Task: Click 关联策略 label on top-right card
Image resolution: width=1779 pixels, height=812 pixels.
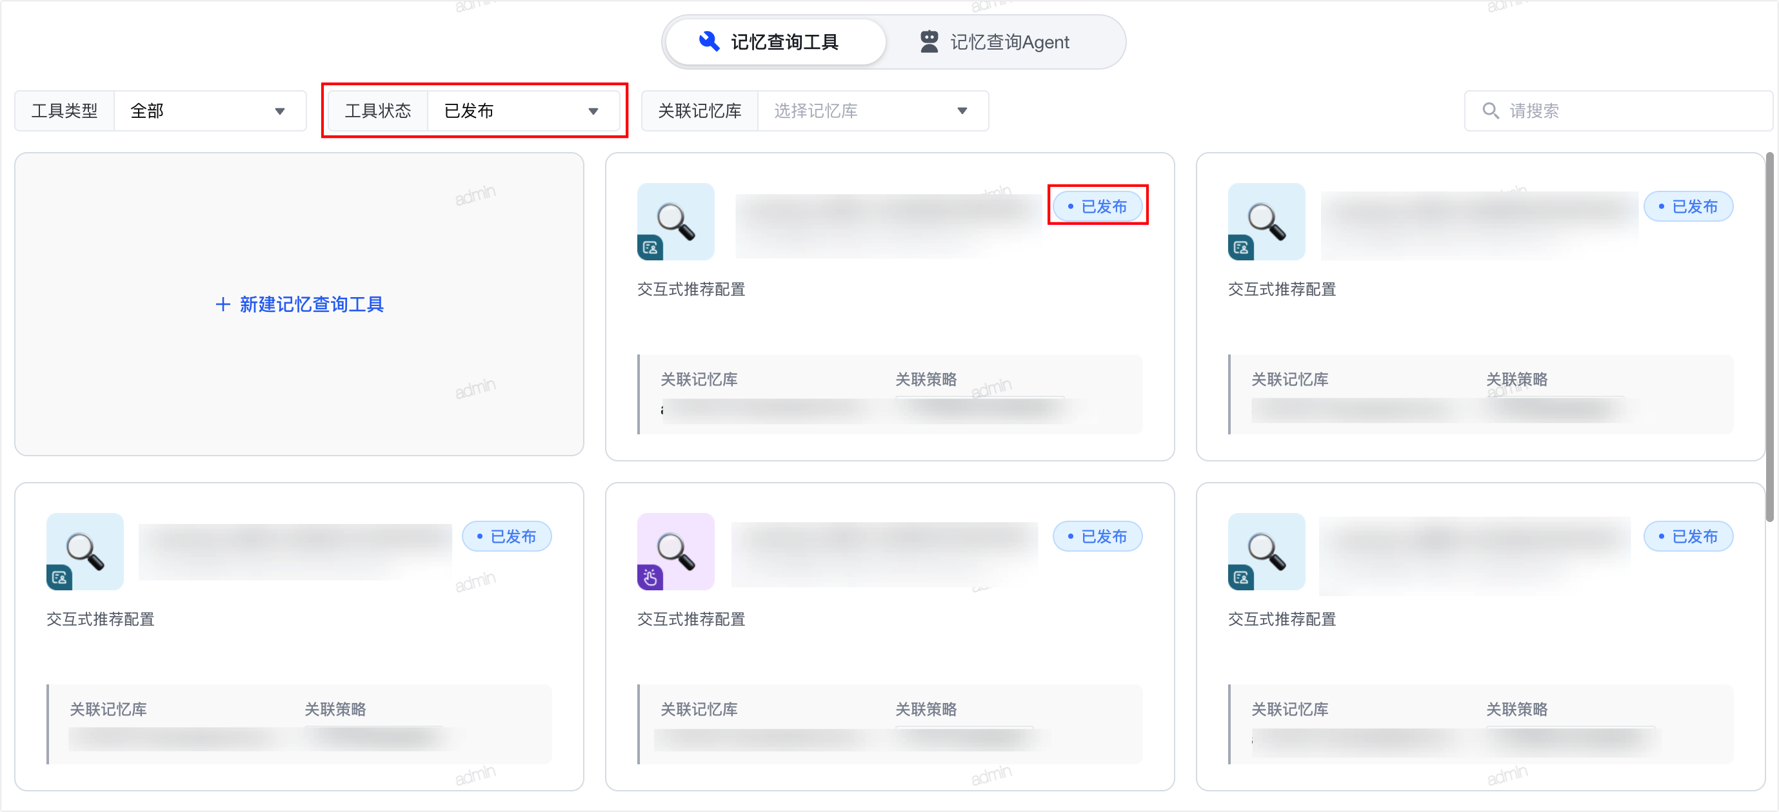Action: (x=1516, y=380)
